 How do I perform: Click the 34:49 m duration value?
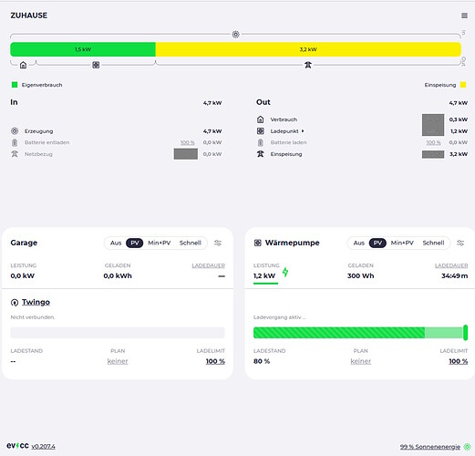coord(455,275)
